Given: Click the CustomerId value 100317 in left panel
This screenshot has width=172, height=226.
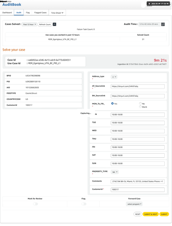Looking at the screenshot, I should tap(29, 105).
